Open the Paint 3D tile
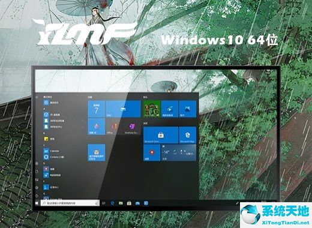 pyautogui.click(x=97, y=127)
